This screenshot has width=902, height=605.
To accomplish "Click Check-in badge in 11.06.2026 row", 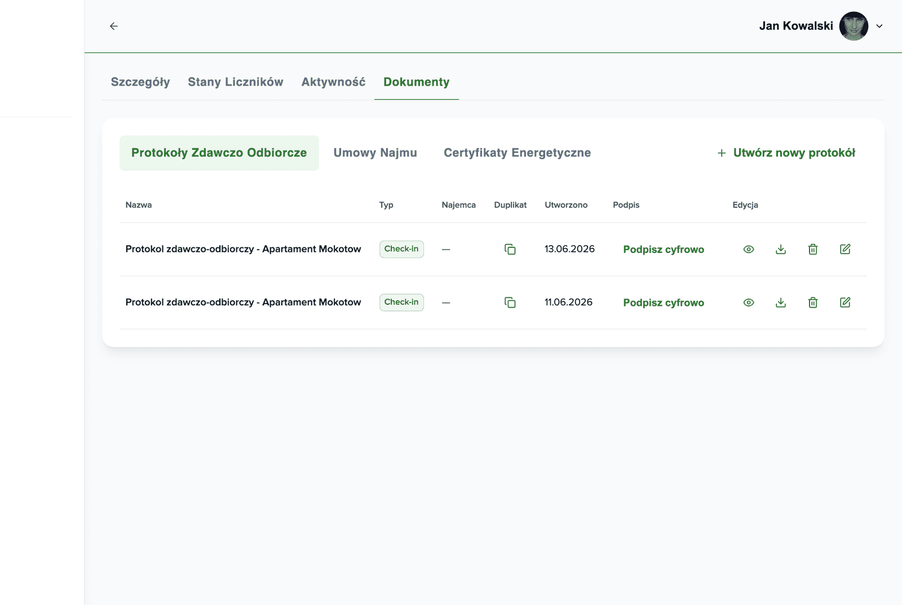I will pyautogui.click(x=401, y=302).
